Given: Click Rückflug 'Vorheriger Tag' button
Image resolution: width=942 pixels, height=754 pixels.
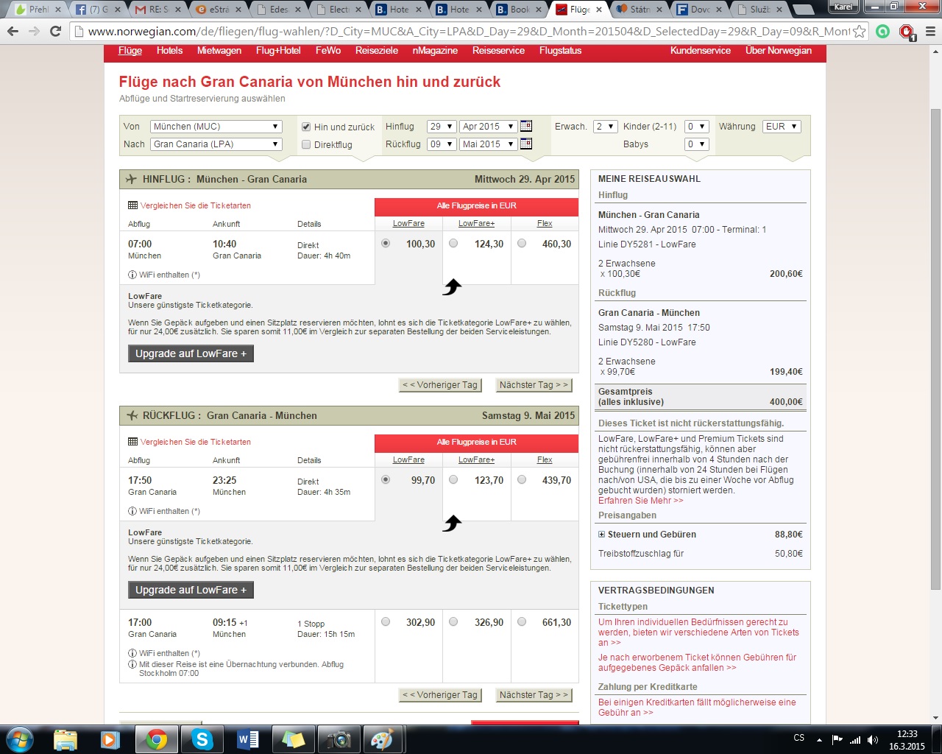Looking at the screenshot, I should pos(440,695).
